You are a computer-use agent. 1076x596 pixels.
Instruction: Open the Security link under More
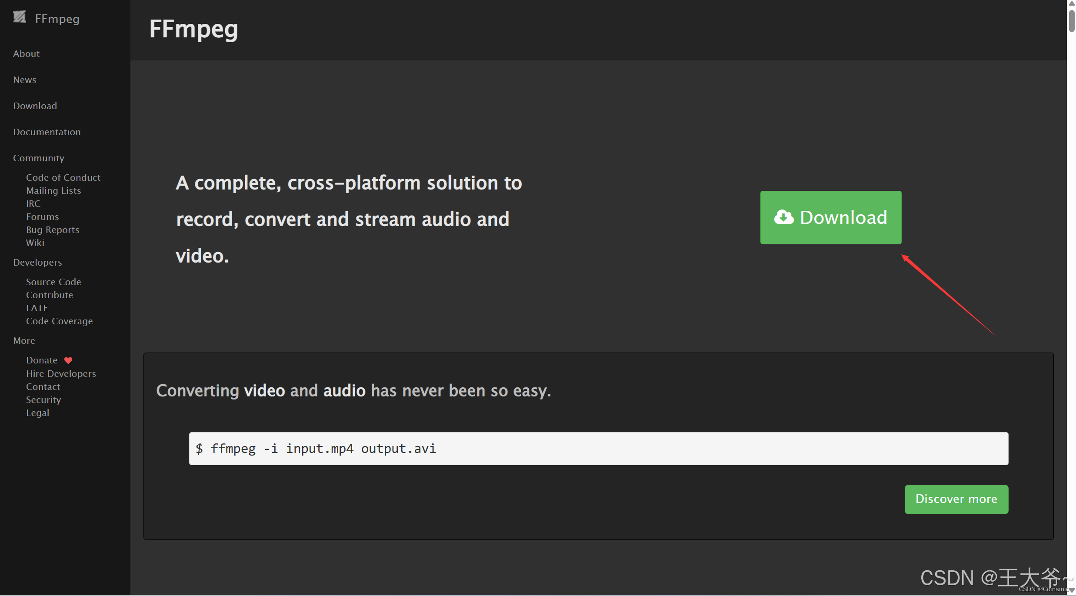[43, 400]
